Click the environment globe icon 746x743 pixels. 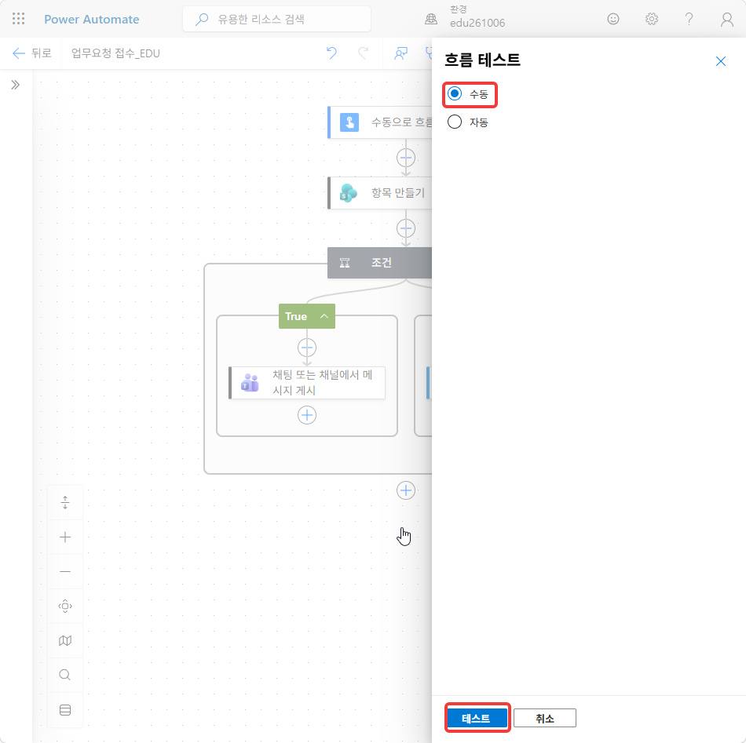coord(431,19)
